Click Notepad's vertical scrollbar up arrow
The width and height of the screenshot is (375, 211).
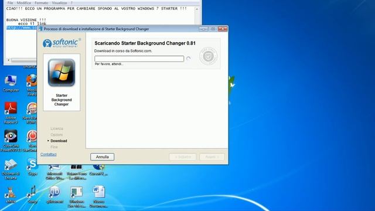(197, 9)
